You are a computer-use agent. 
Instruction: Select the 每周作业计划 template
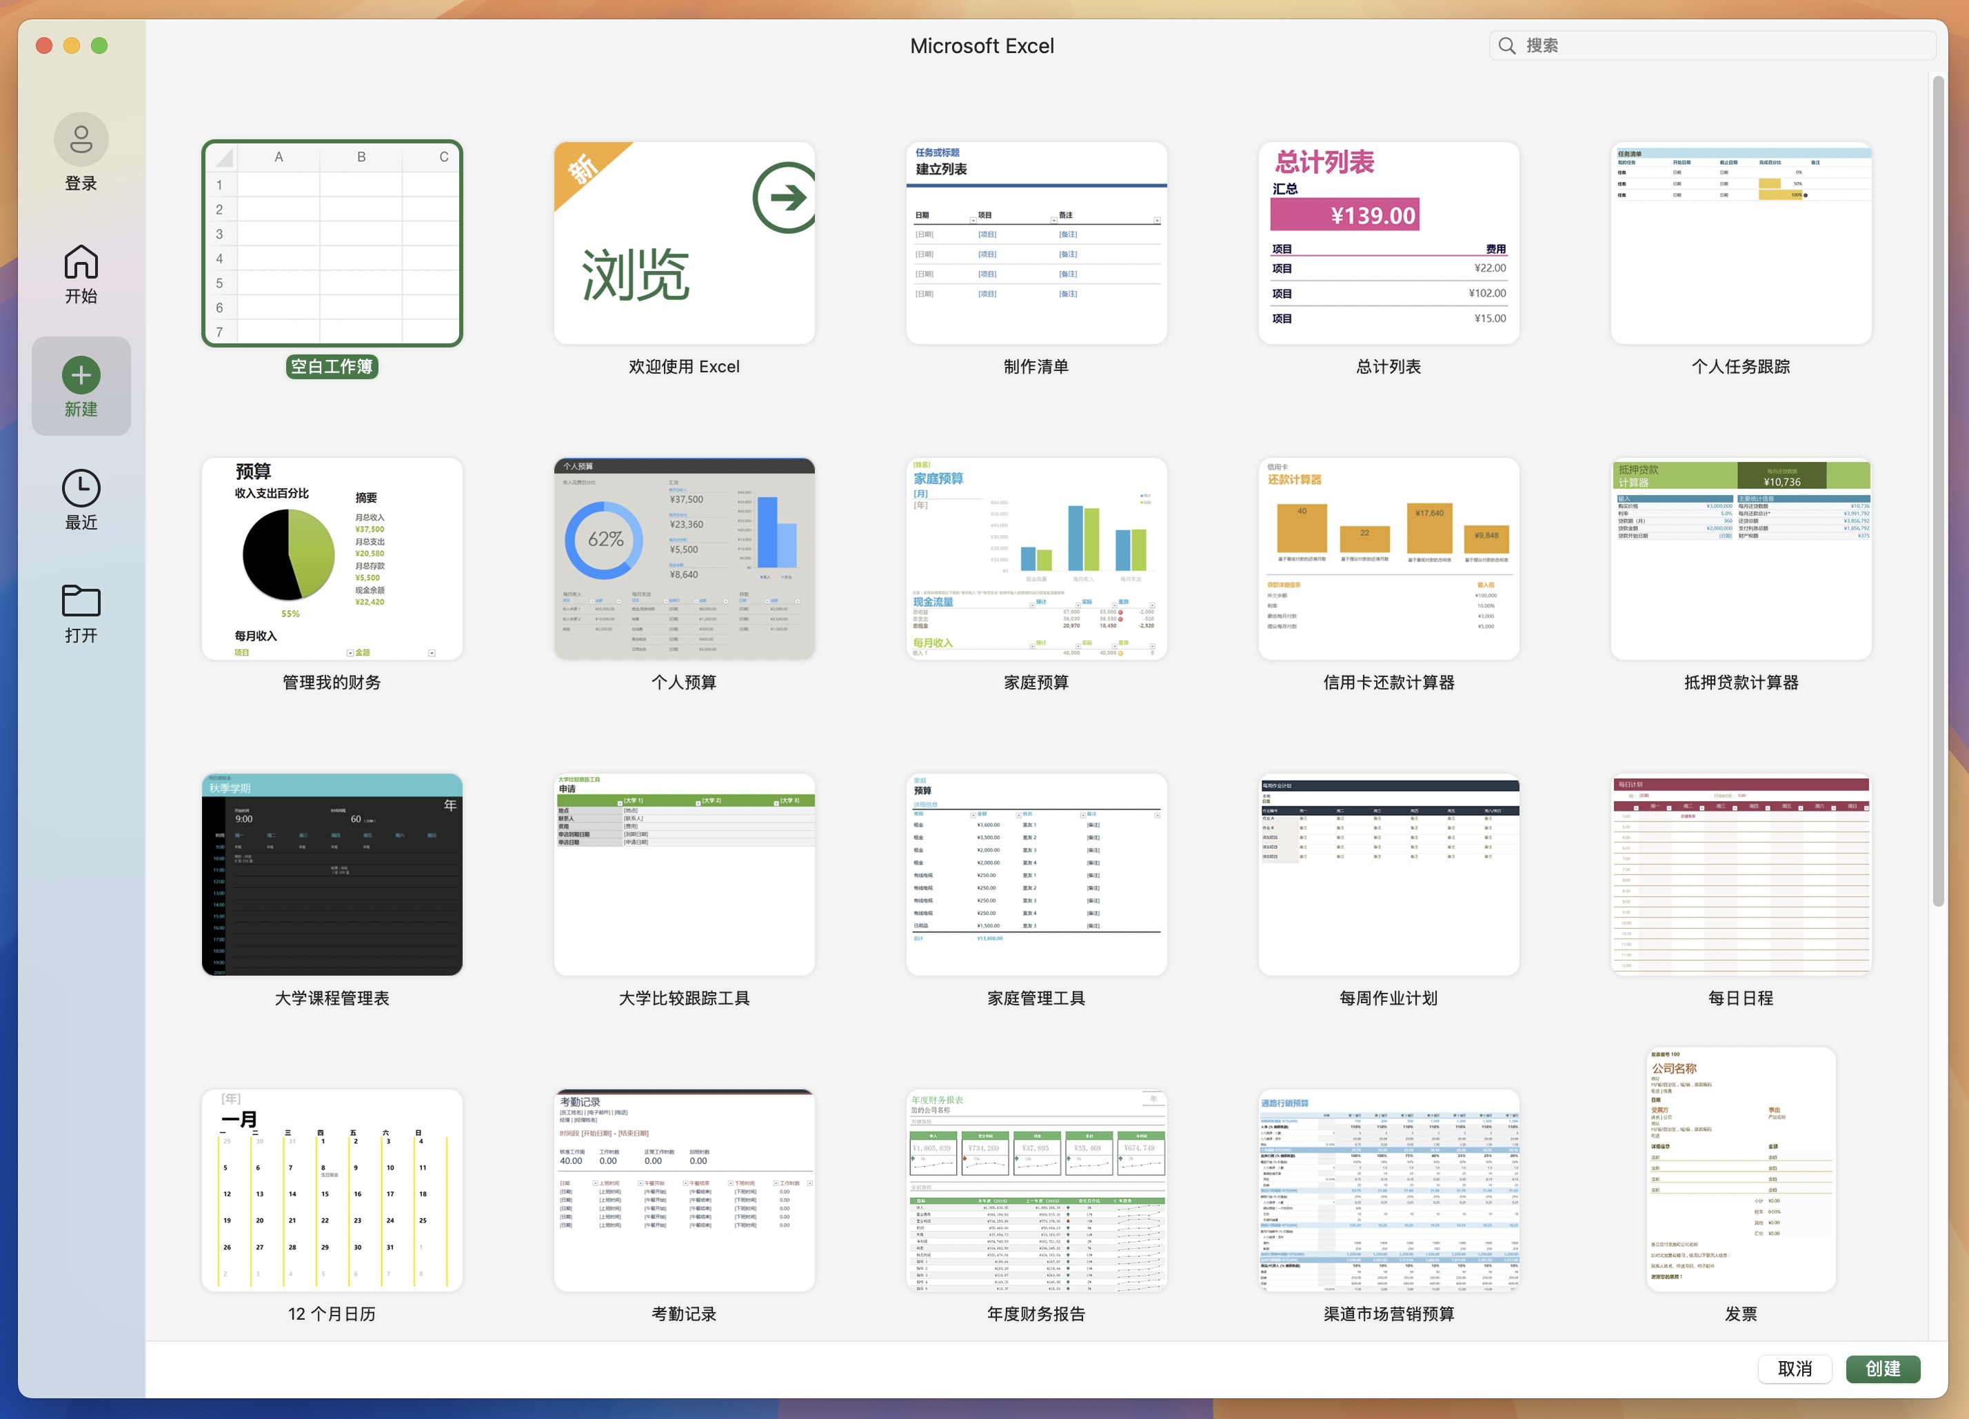[x=1389, y=874]
